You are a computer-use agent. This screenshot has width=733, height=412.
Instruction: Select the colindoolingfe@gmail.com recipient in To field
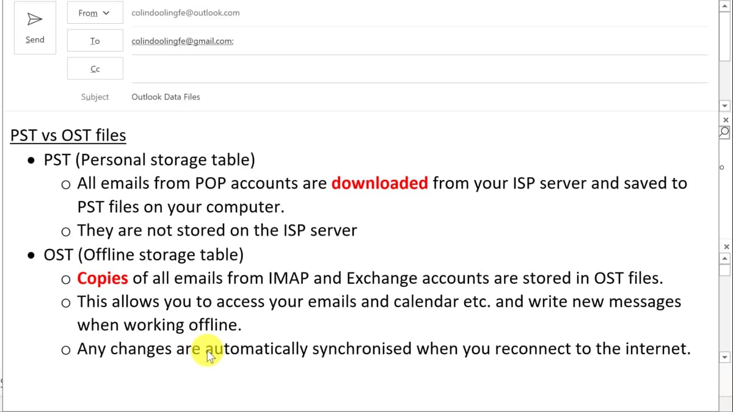click(x=182, y=41)
